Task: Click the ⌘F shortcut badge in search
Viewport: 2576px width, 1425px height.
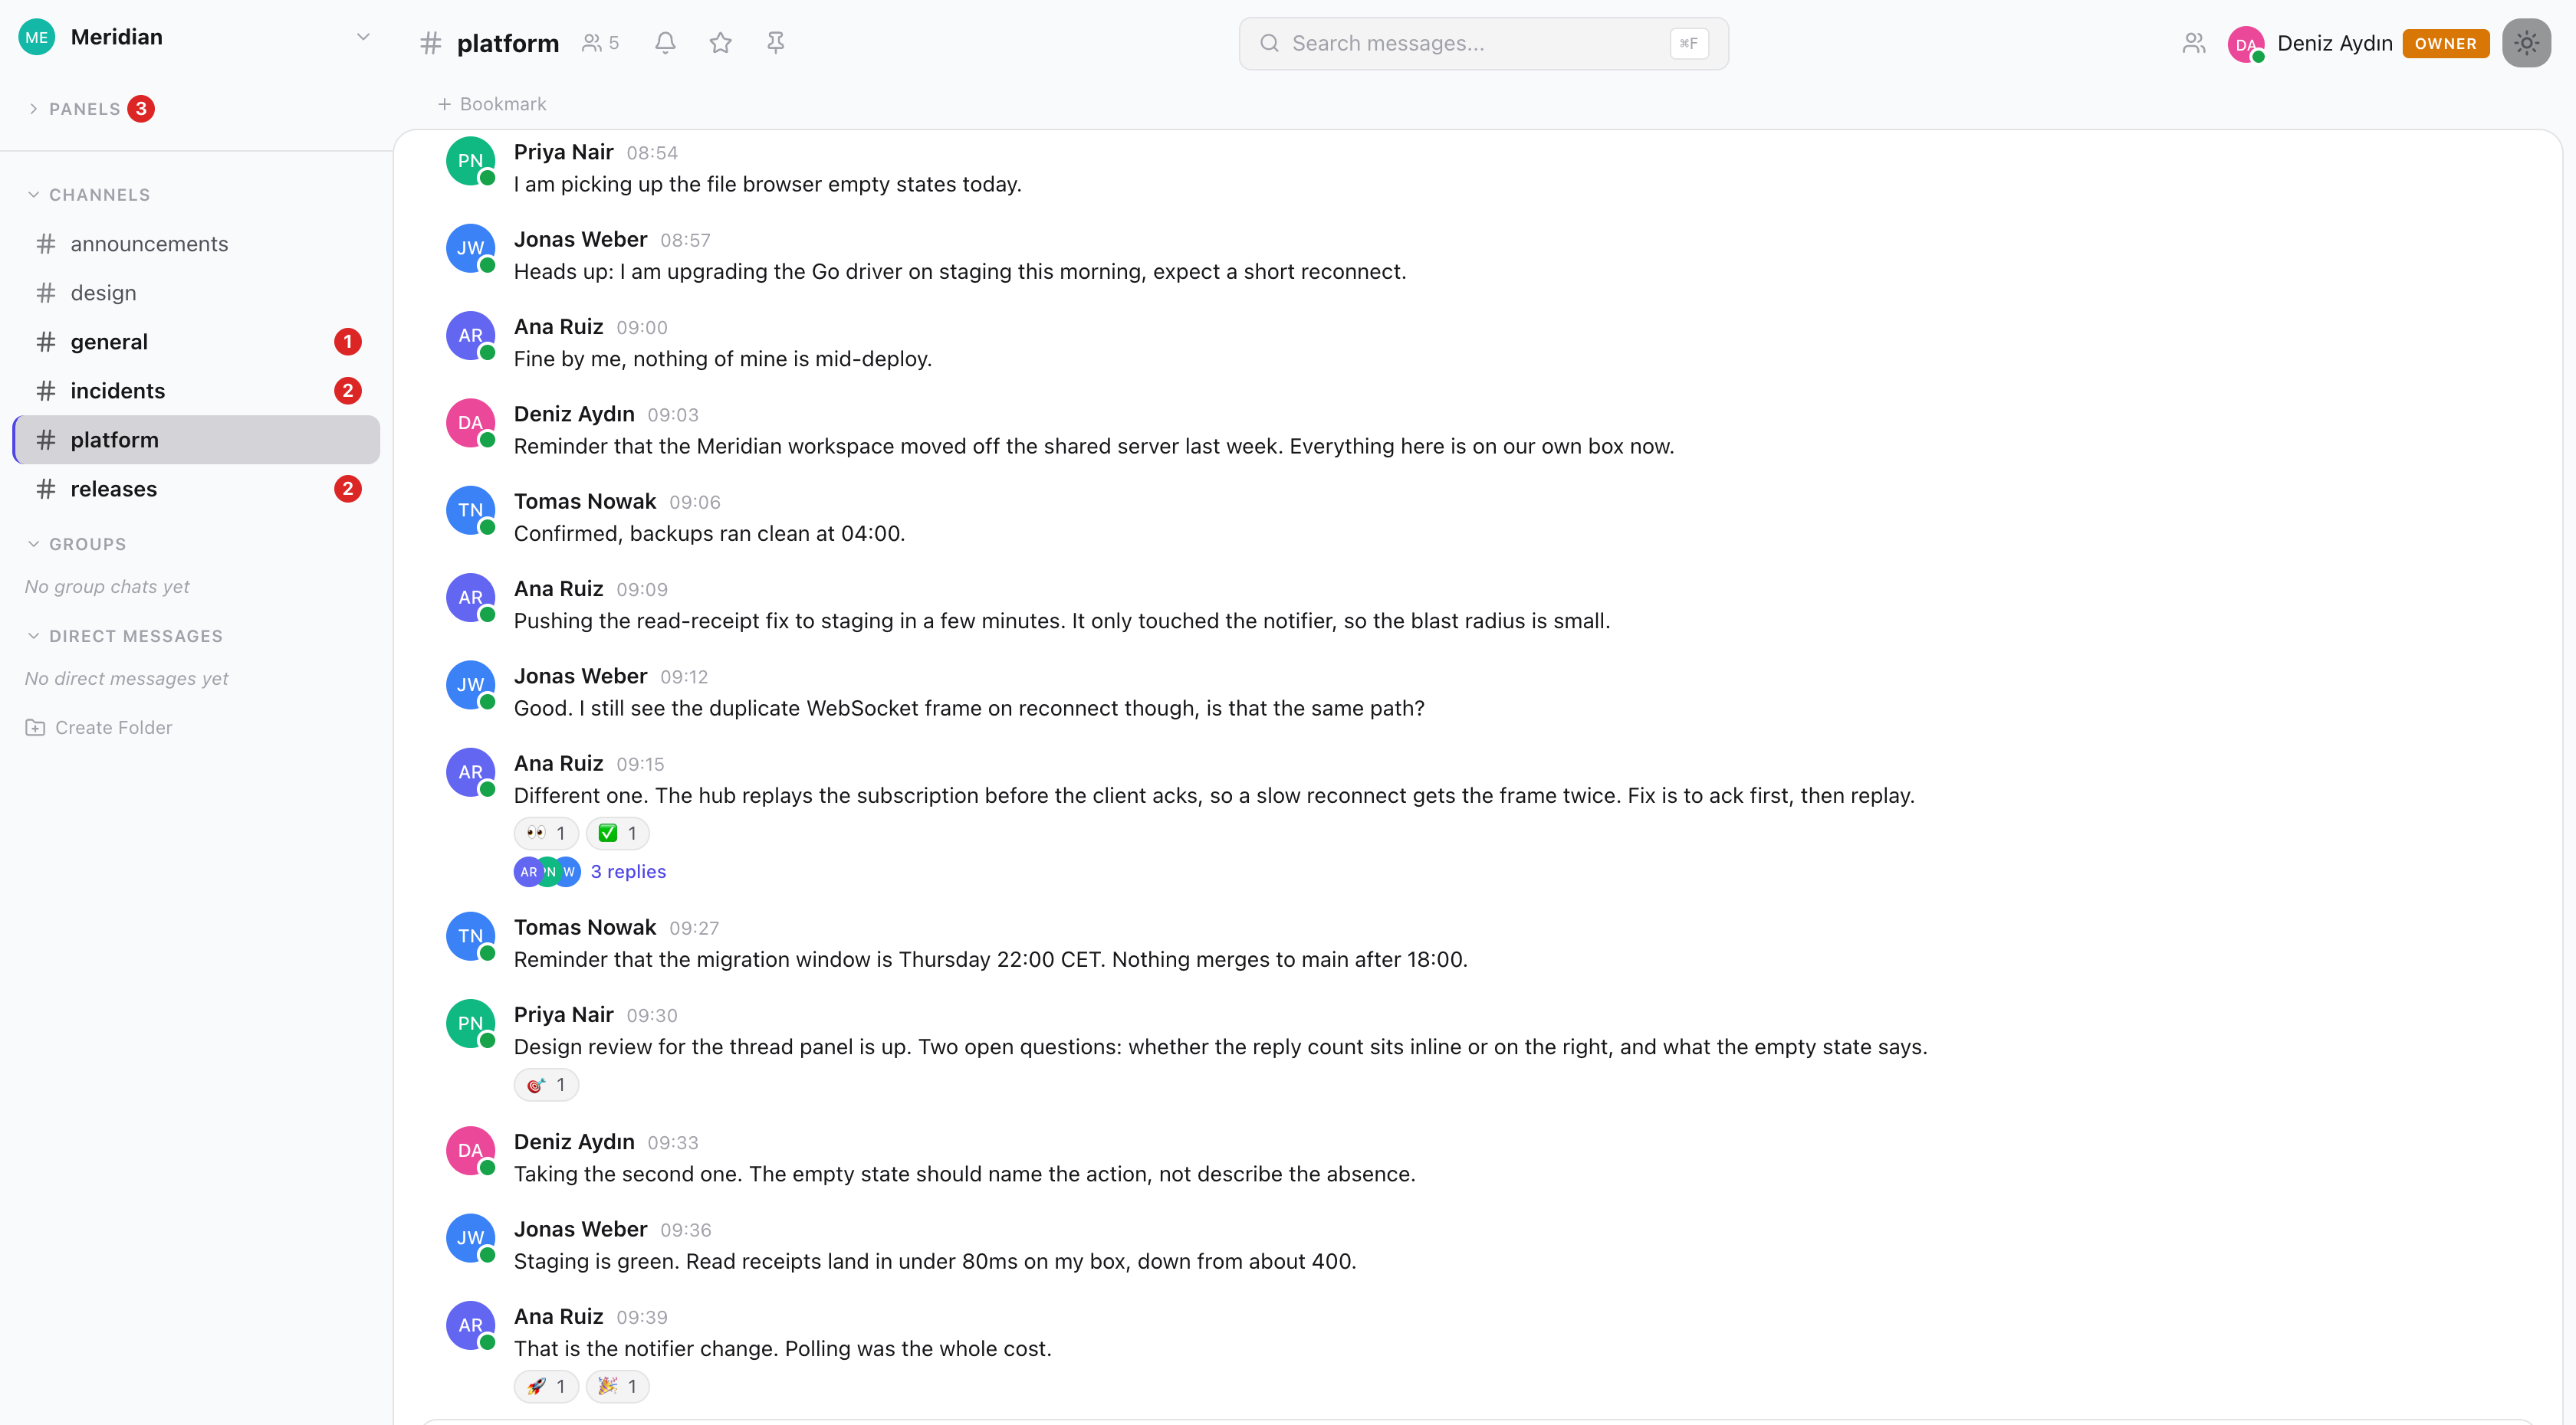Action: [1689, 43]
